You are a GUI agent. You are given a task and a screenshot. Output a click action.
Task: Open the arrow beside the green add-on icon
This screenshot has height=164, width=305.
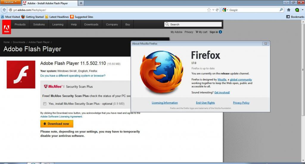click(302, 10)
